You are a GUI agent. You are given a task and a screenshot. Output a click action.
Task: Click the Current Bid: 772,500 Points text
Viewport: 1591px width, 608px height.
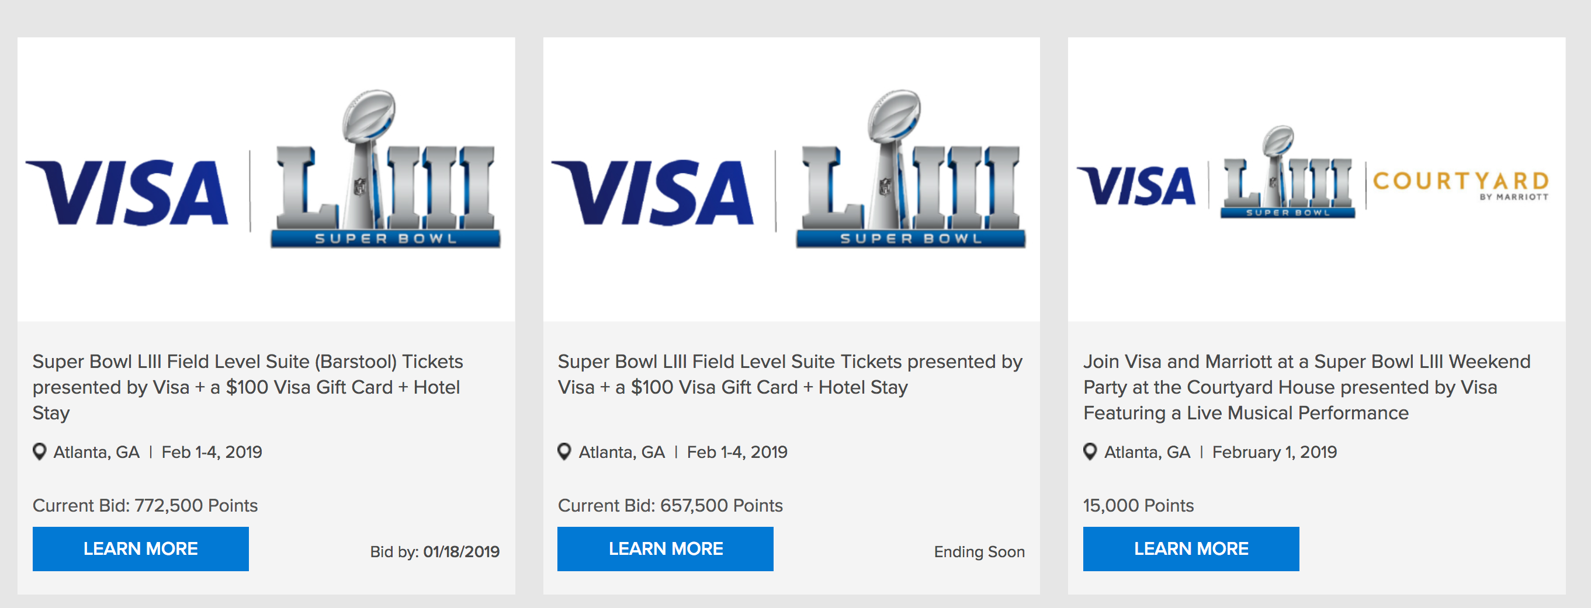click(x=145, y=506)
